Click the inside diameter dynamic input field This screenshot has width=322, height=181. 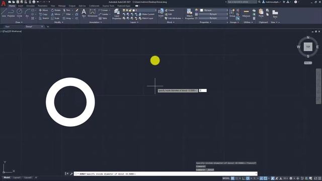pos(203,90)
